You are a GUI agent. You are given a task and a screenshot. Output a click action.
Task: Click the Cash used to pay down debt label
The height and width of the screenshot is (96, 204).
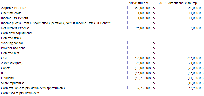20,93
